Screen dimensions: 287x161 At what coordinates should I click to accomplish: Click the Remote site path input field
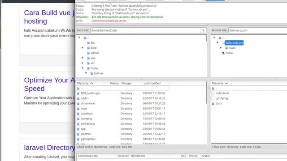pos(258,30)
